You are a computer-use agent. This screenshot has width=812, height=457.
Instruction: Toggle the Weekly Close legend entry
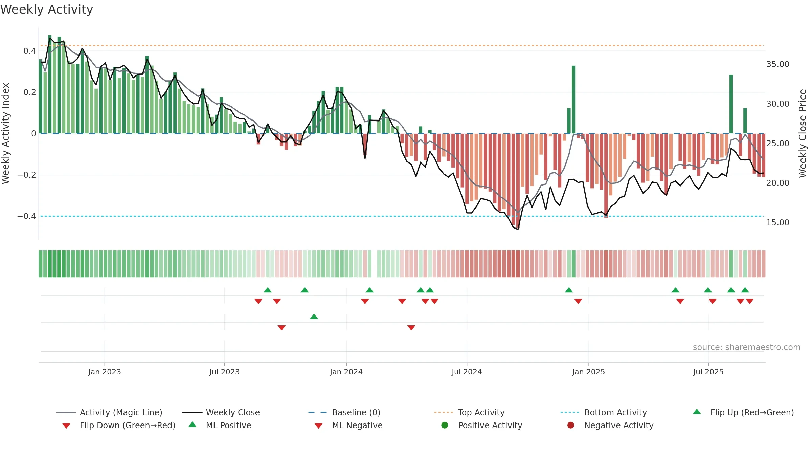(x=221, y=412)
